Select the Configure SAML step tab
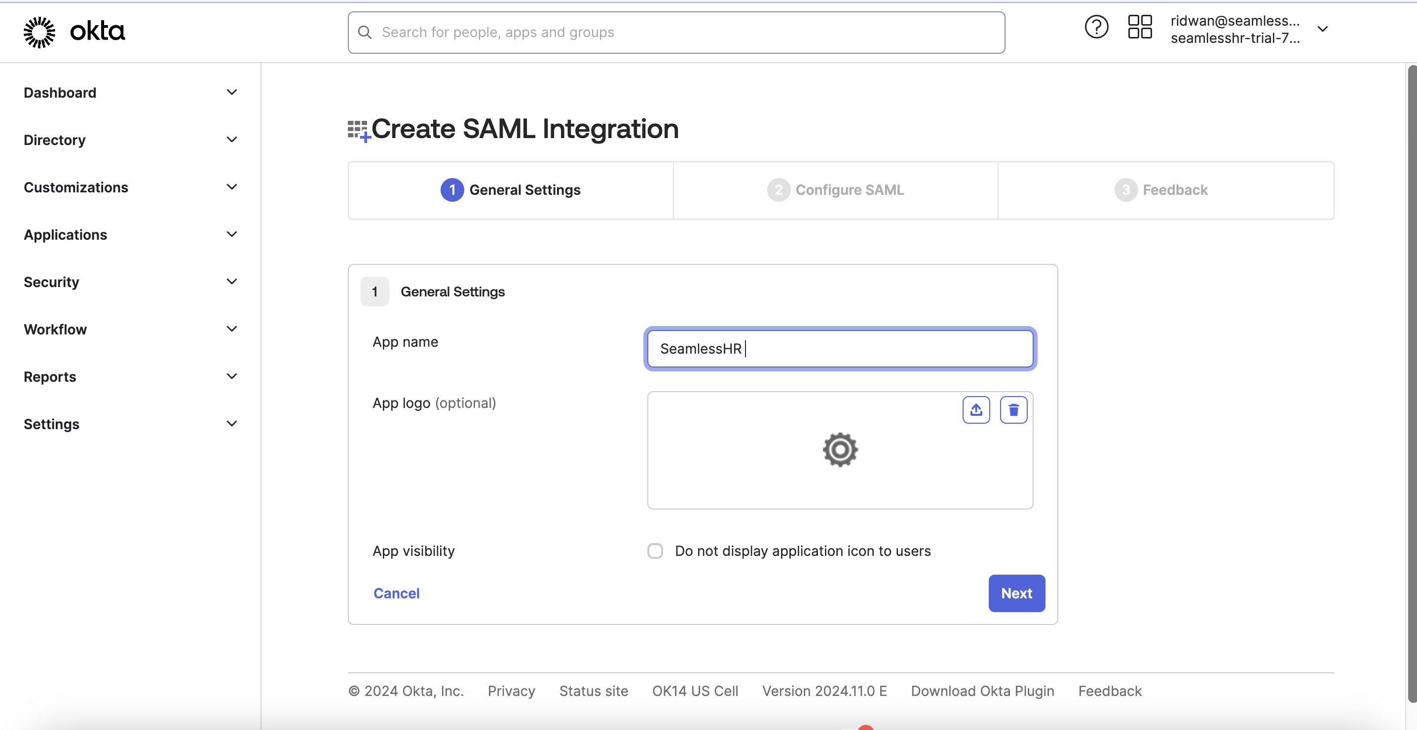This screenshot has width=1417, height=730. (836, 190)
